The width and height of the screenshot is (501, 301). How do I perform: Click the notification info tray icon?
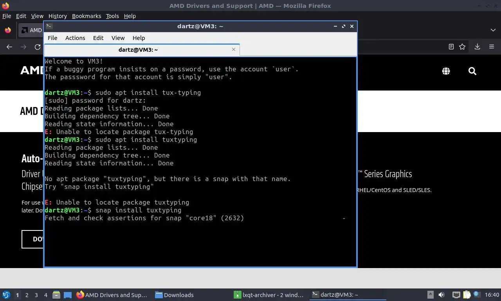click(476, 294)
